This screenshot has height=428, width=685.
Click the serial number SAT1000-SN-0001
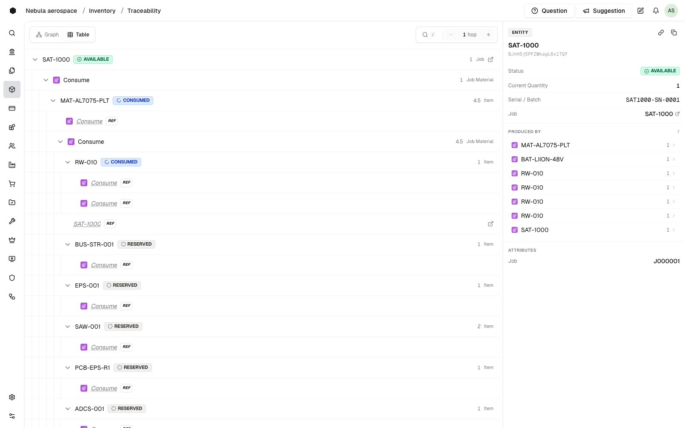point(653,100)
